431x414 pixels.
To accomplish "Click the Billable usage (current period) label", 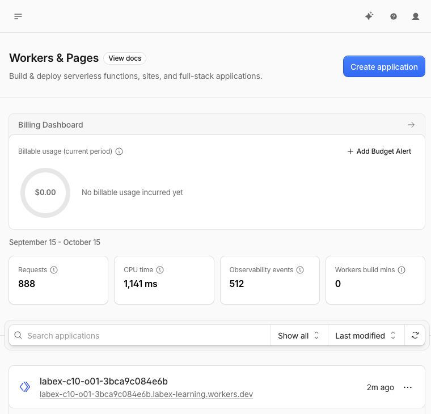I will [65, 151].
